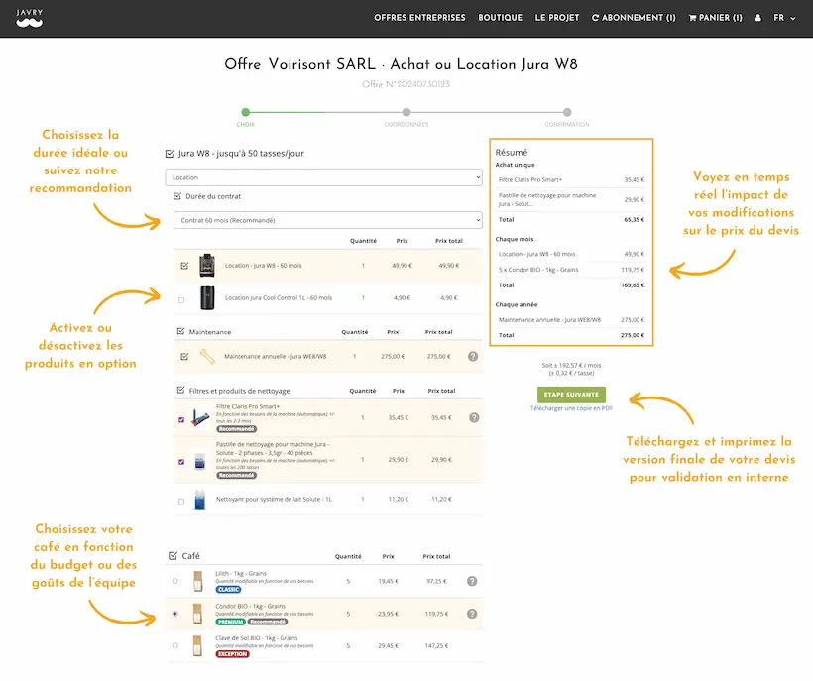813x681 pixels.
Task: Click the Jura Cool Control thumbnail
Action: (207, 298)
